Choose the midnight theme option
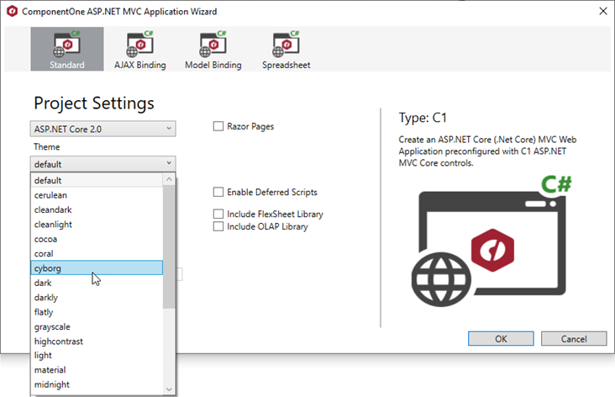 (x=97, y=384)
